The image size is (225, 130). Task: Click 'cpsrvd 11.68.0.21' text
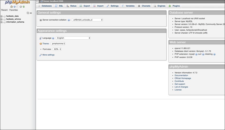click(x=182, y=48)
